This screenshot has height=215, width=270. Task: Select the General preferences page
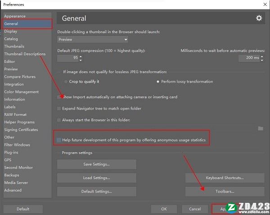[x=27, y=24]
